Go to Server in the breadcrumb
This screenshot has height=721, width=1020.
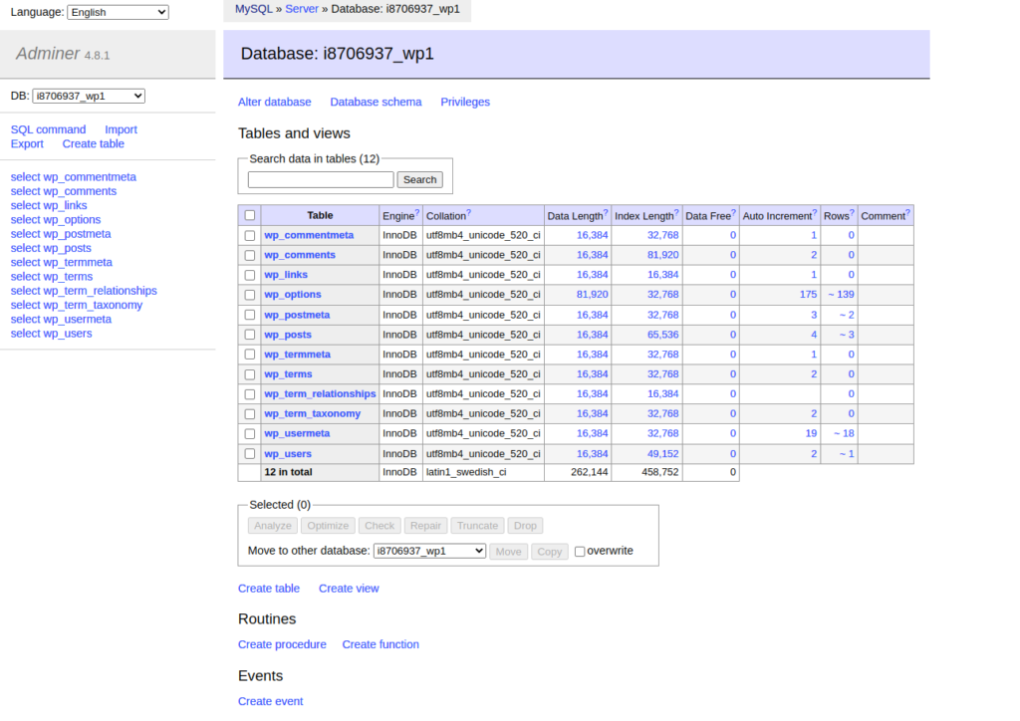(302, 8)
